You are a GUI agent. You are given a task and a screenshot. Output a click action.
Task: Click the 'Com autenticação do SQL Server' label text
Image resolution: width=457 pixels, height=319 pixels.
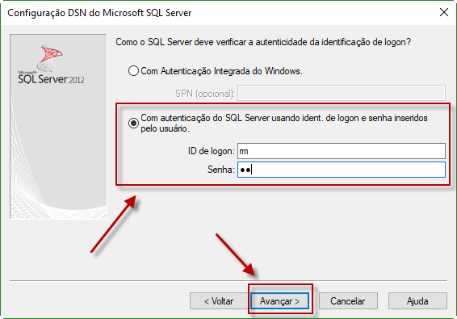pos(284,123)
